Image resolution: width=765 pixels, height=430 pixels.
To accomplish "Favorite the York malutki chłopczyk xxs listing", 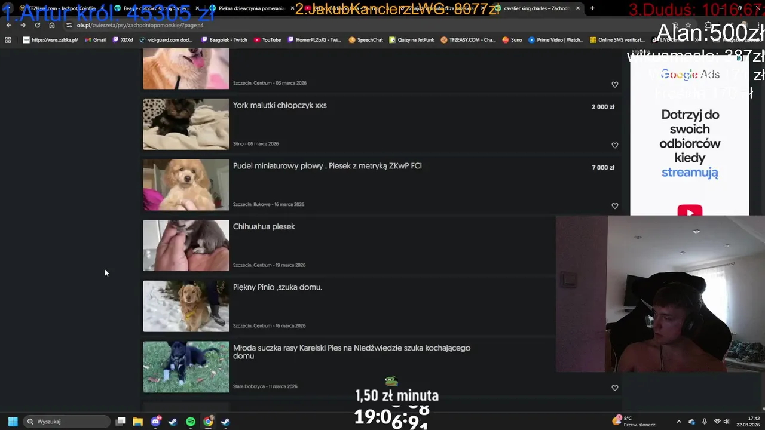I will pos(614,145).
